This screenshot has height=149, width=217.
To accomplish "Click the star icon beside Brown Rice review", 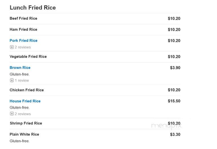I will coord(12,80).
